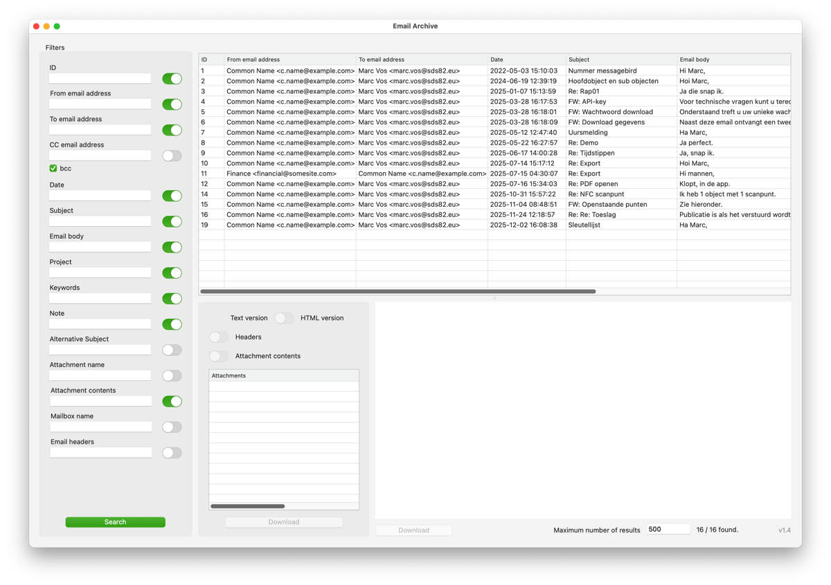Toggle the Date filter switch
831x585 pixels.
(172, 196)
